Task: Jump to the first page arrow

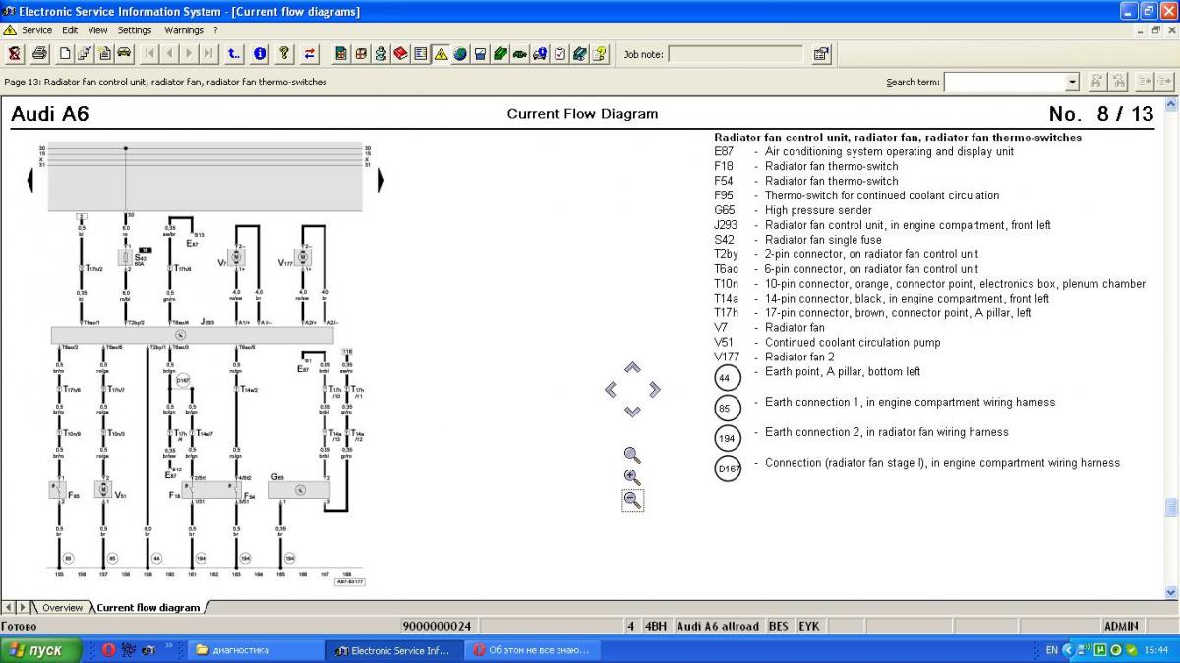Action: tap(150, 53)
